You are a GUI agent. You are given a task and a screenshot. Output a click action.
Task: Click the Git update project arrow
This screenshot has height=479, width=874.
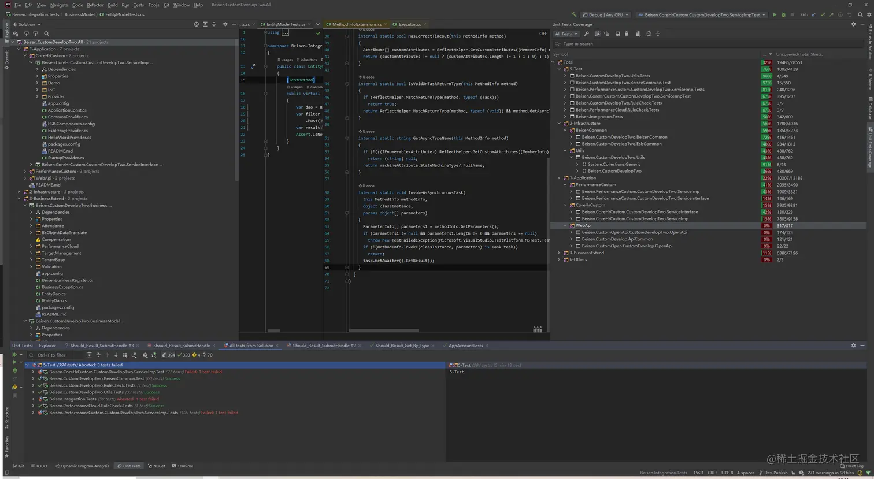point(814,14)
